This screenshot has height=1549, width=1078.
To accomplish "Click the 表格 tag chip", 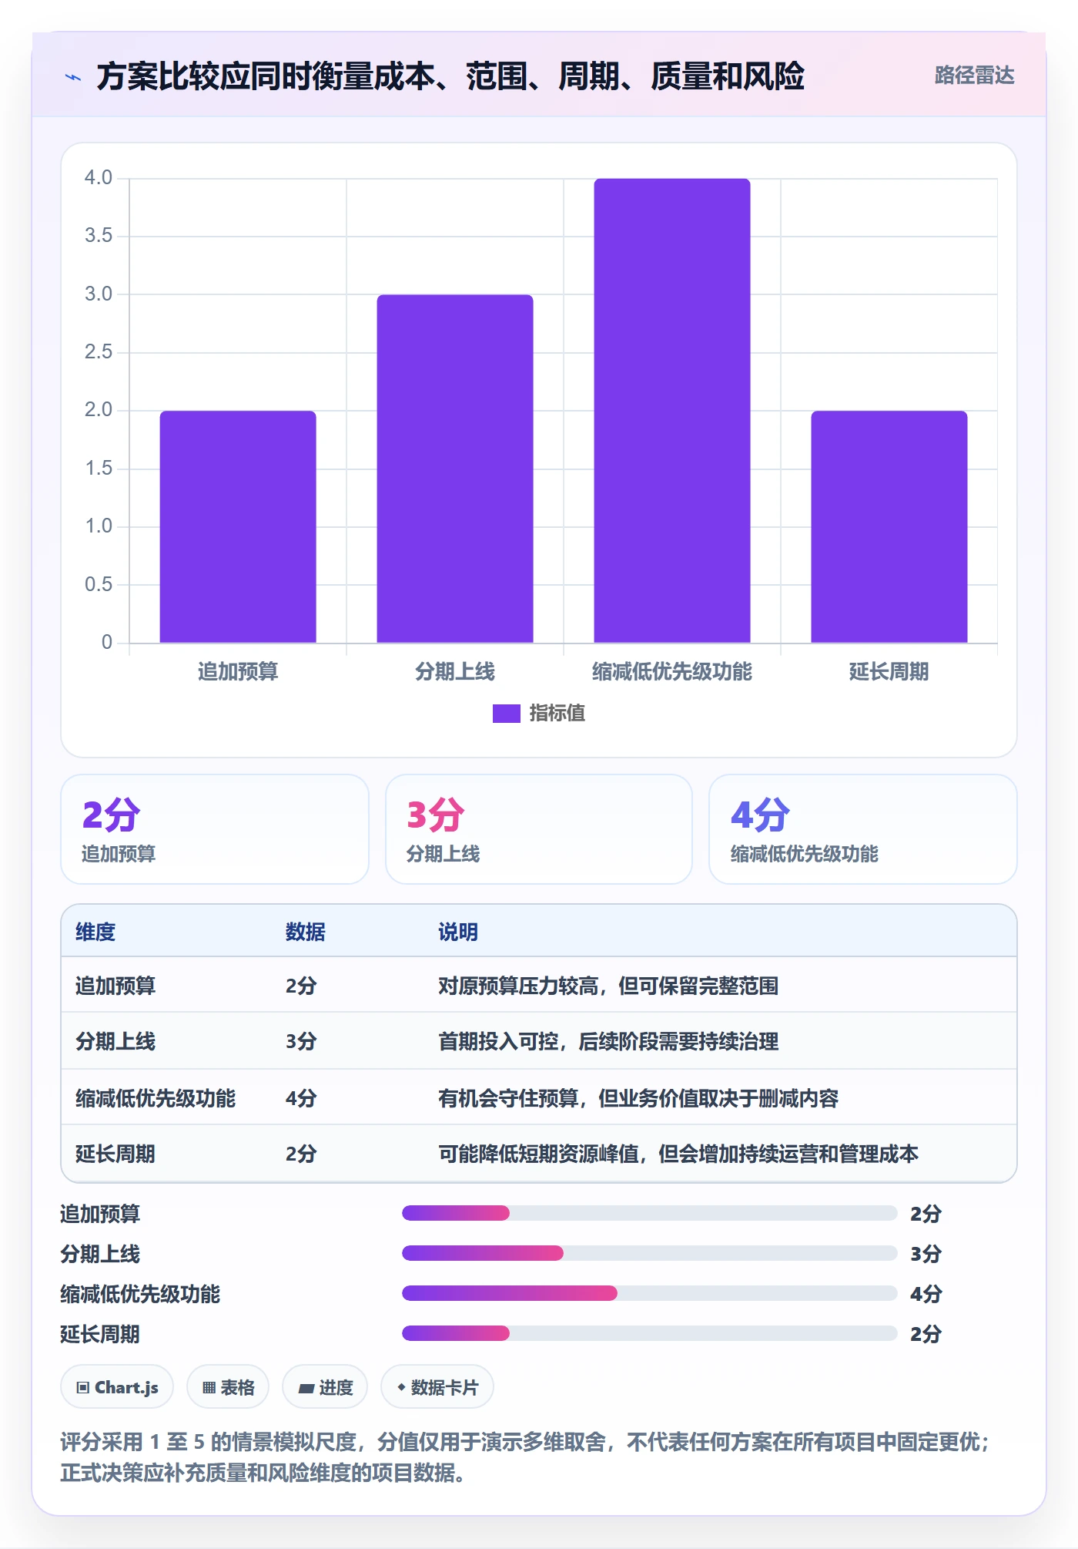I will click(228, 1387).
